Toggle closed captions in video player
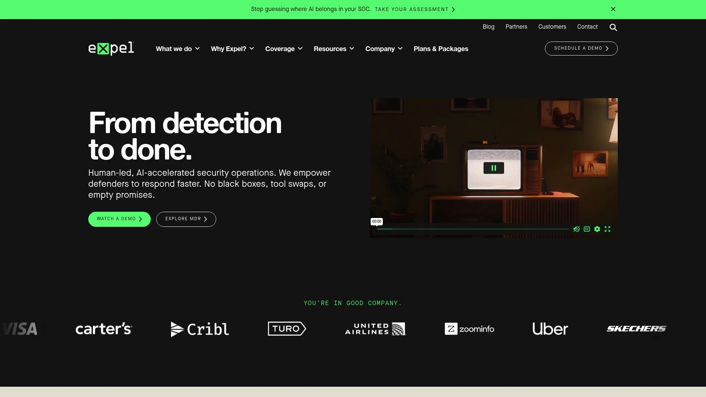This screenshot has width=706, height=397. tap(587, 229)
